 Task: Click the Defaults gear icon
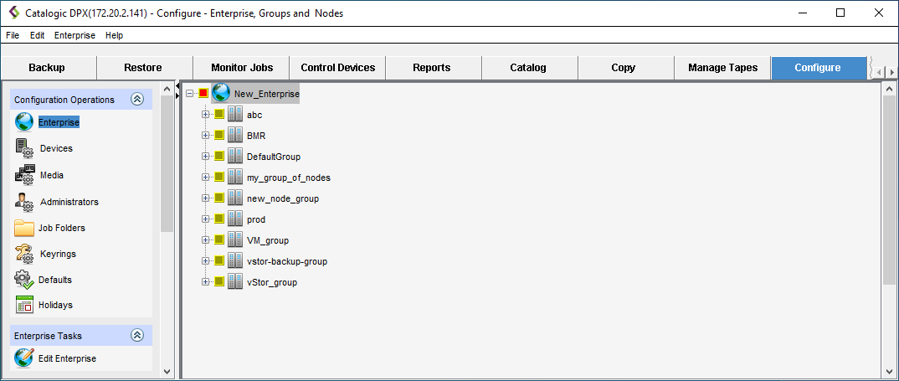[x=24, y=280]
